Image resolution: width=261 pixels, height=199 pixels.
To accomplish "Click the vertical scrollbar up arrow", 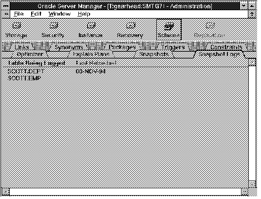I will tap(253, 62).
